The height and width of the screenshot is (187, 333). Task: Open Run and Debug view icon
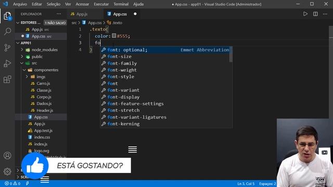coord(7,63)
